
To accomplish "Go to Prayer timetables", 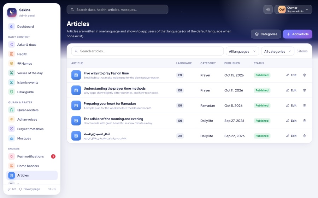I will [32, 129].
